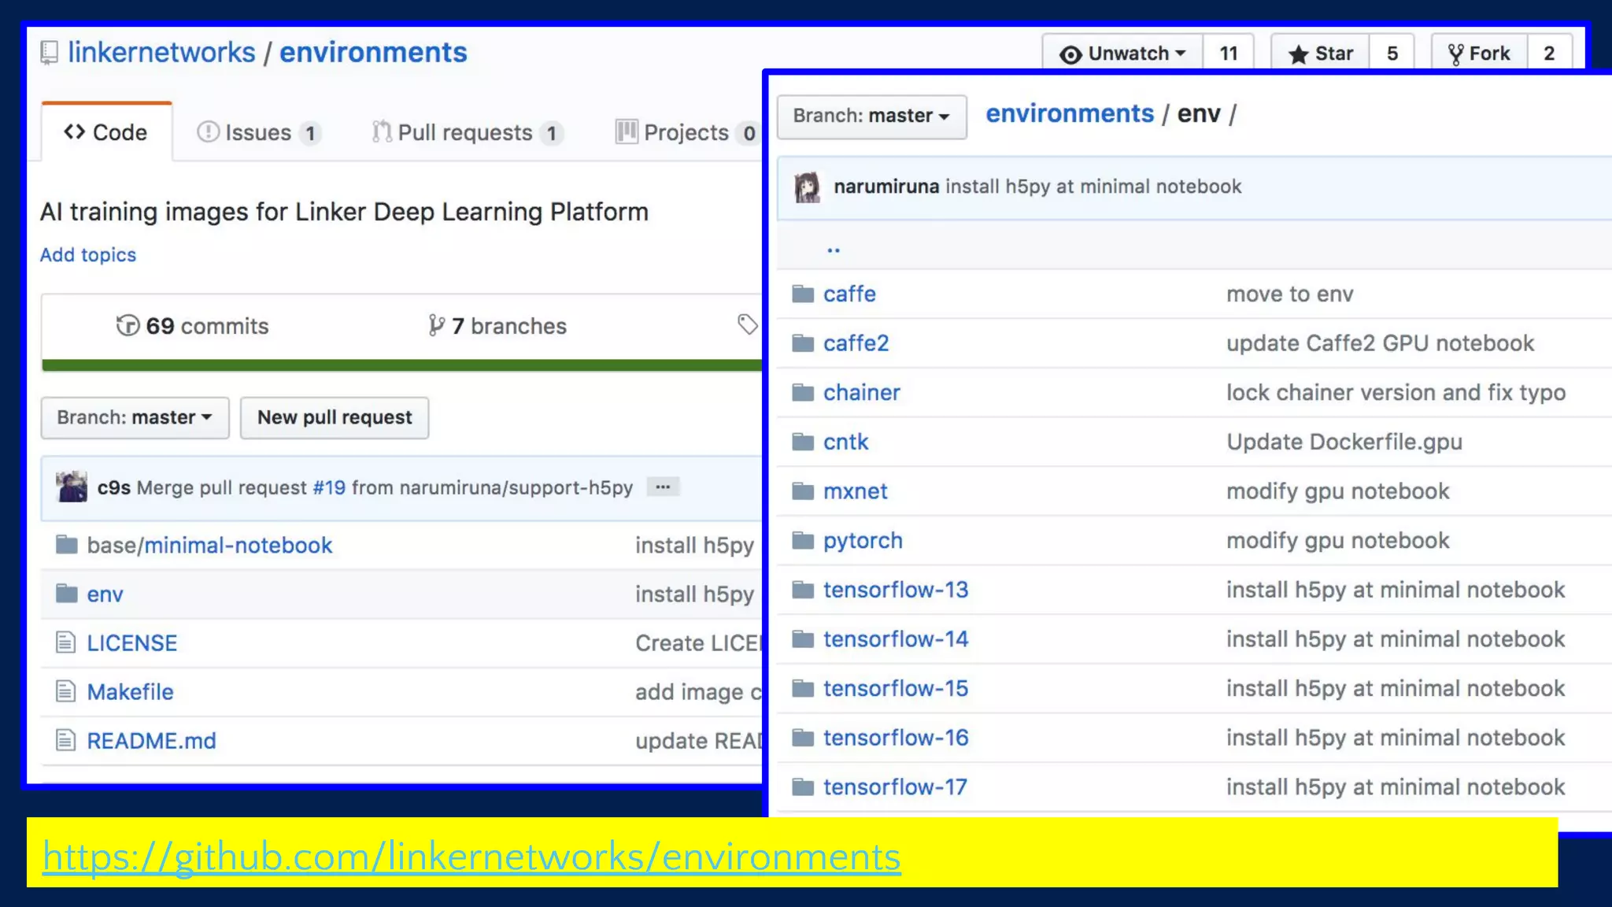This screenshot has height=907, width=1612.
Task: Open the Makefile link
Action: click(130, 692)
